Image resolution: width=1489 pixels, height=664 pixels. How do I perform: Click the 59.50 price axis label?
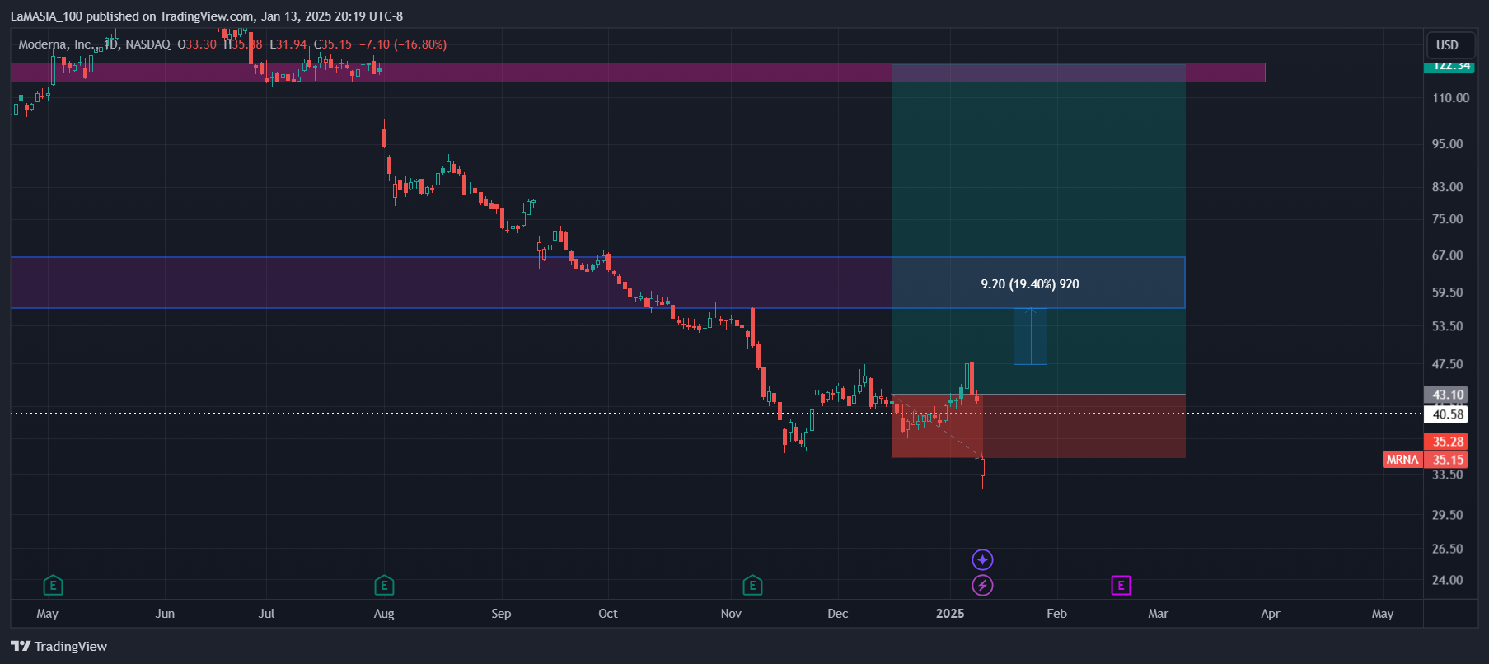[x=1448, y=292]
